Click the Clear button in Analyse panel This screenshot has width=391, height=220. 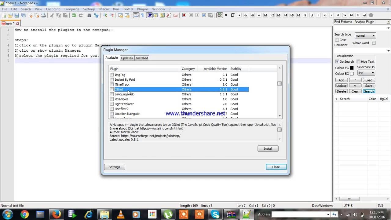[x=355, y=91]
